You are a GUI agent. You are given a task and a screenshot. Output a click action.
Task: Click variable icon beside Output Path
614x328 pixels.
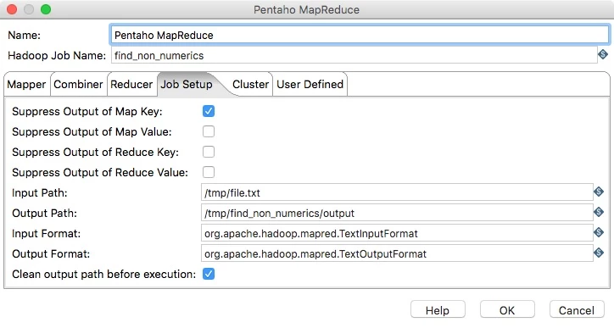tap(599, 212)
